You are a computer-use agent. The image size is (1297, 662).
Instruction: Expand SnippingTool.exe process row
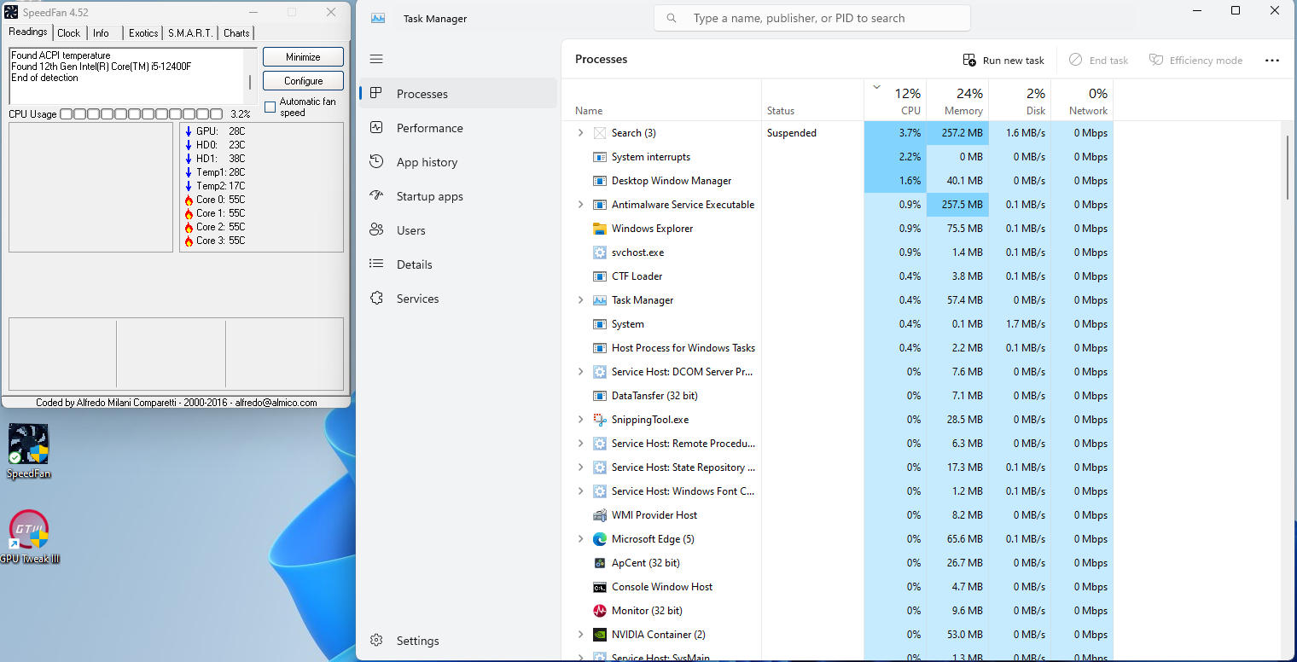pyautogui.click(x=580, y=420)
